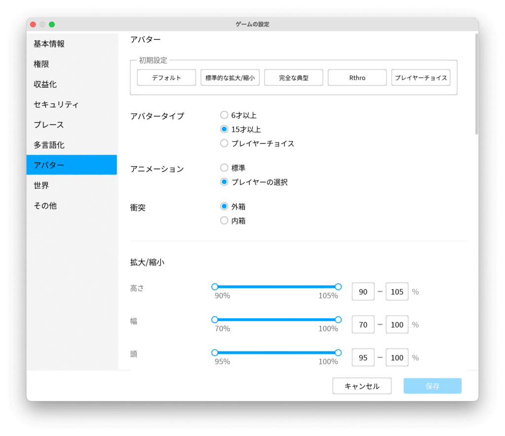The height and width of the screenshot is (436, 505).
Task: Apply the Rthro preset
Action: click(x=357, y=78)
